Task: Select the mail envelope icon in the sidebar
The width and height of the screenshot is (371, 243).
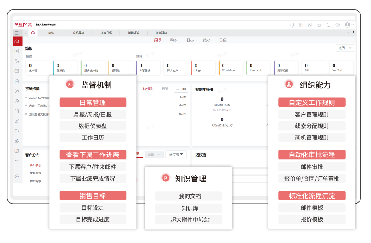Action: point(17,71)
